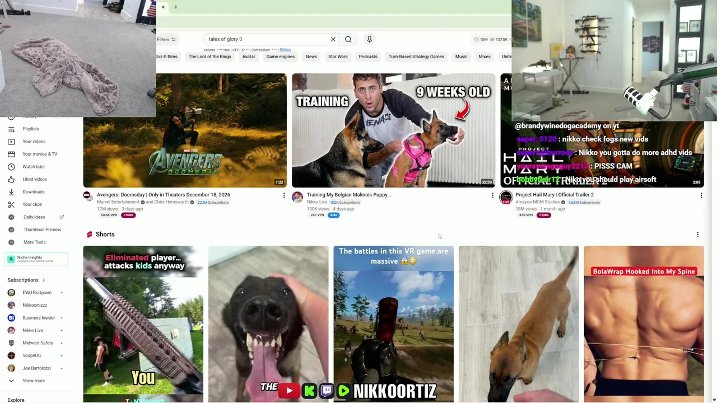The width and height of the screenshot is (717, 403).
Task: Click the Your videos icon
Action: [x=11, y=141]
